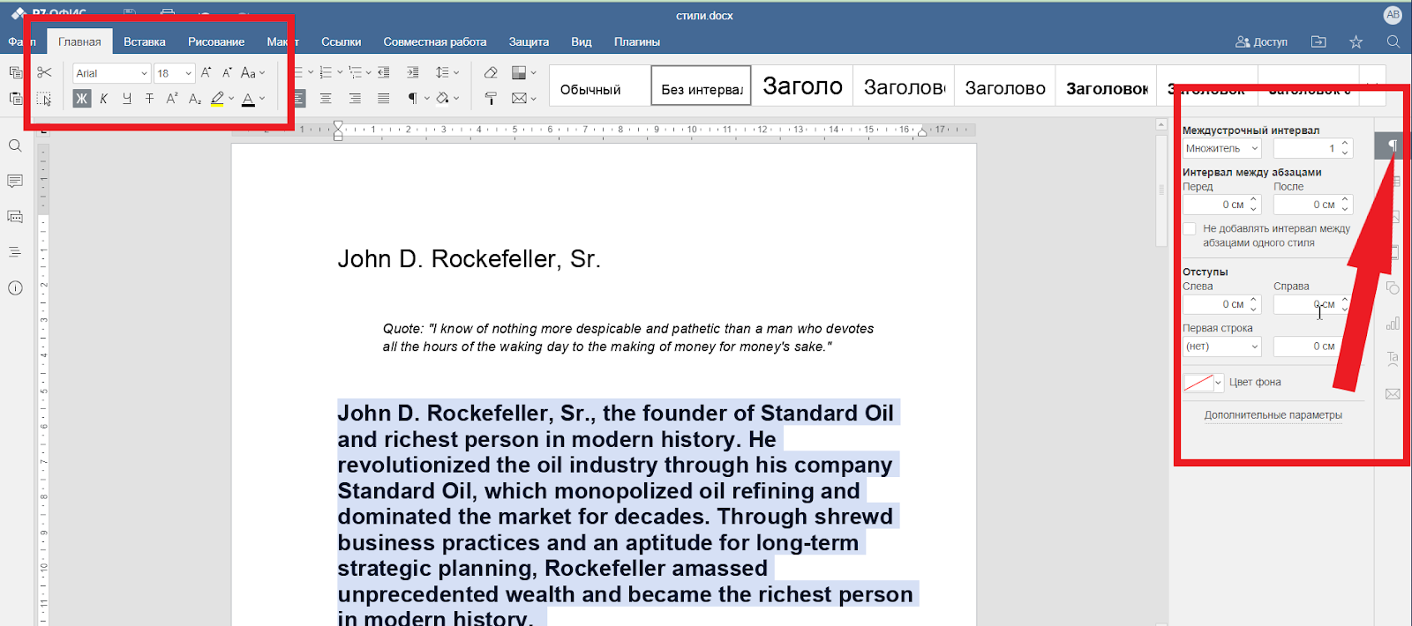
Task: Toggle Superscript formatting
Action: pos(172,99)
